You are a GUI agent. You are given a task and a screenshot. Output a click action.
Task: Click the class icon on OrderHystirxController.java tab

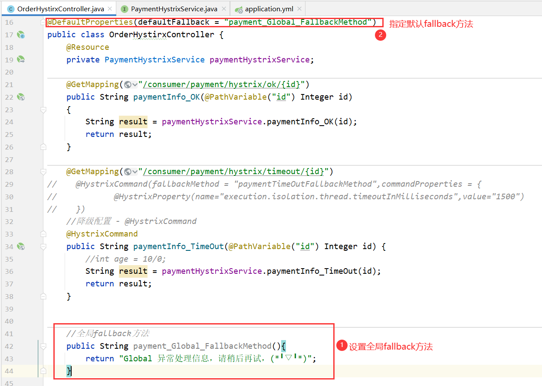10,9
